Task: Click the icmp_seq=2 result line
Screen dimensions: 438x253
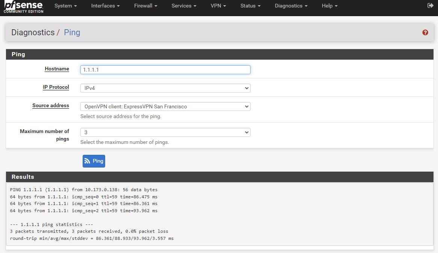Action: click(84, 211)
